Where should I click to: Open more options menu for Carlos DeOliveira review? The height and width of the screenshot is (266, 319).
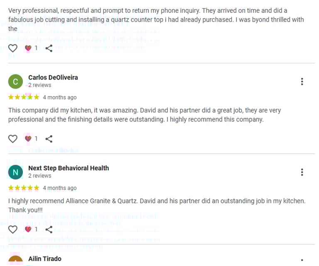tap(302, 82)
